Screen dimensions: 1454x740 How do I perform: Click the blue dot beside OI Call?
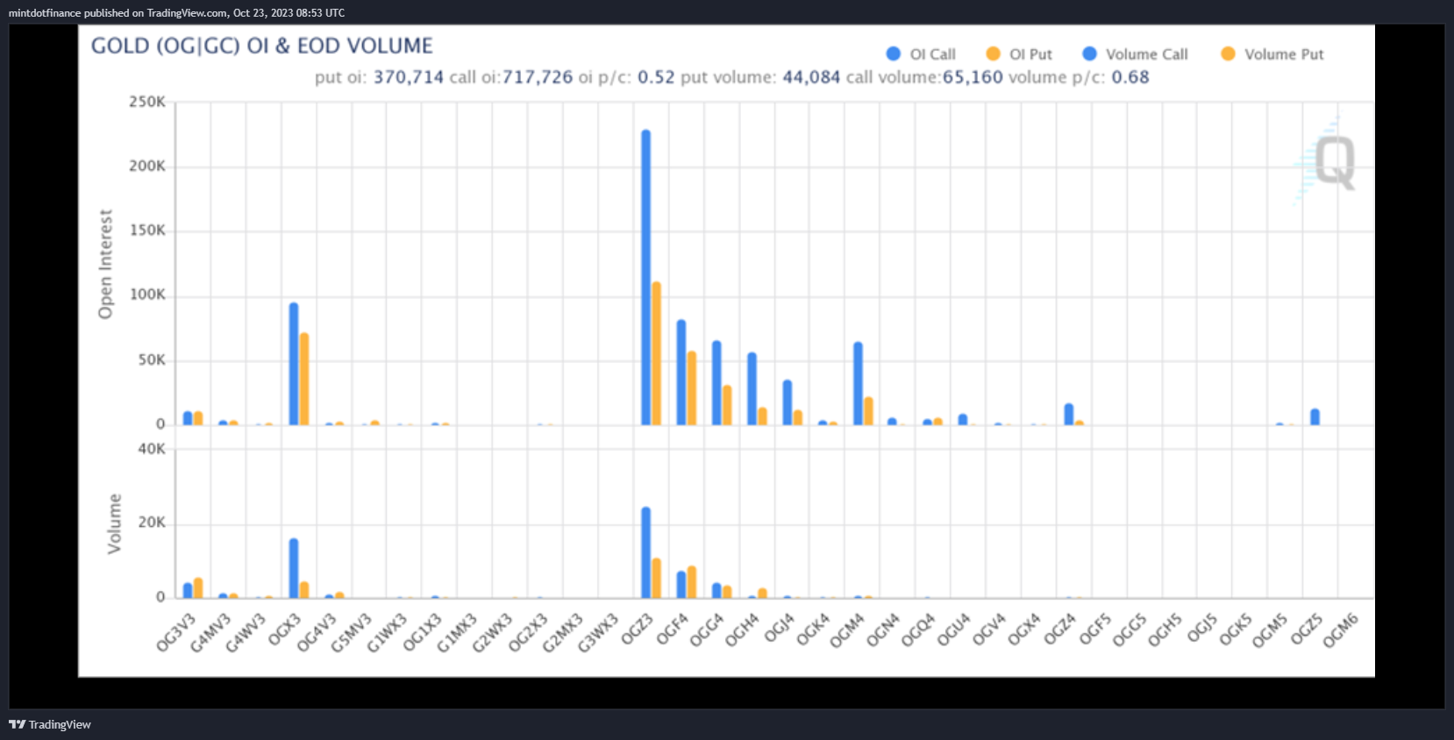click(894, 53)
